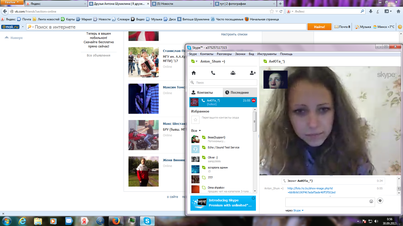The height and width of the screenshot is (226, 403).
Task: Switch to the (5) Новости browser tab
Action: click(x=182, y=4)
